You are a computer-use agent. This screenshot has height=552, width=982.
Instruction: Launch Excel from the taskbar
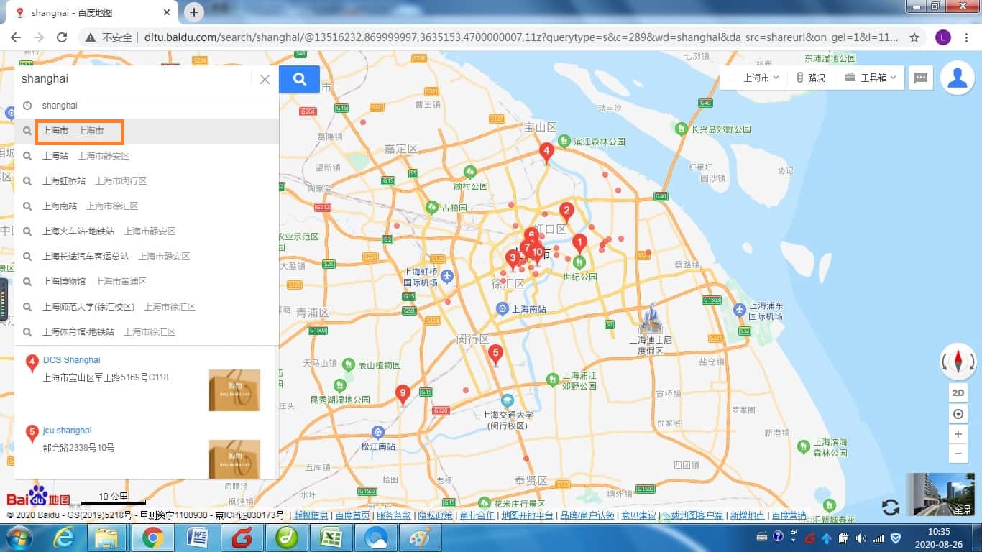tap(331, 538)
